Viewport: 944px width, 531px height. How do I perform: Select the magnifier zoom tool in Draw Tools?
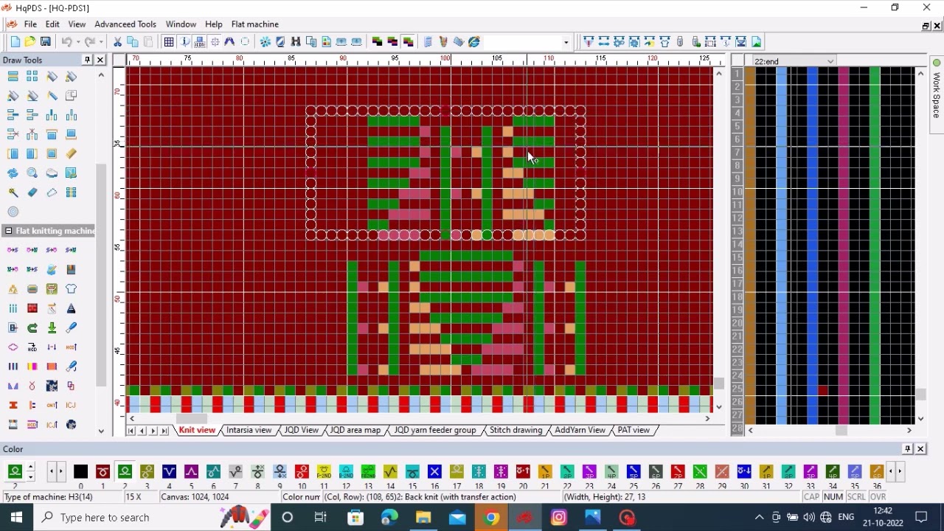[32, 173]
